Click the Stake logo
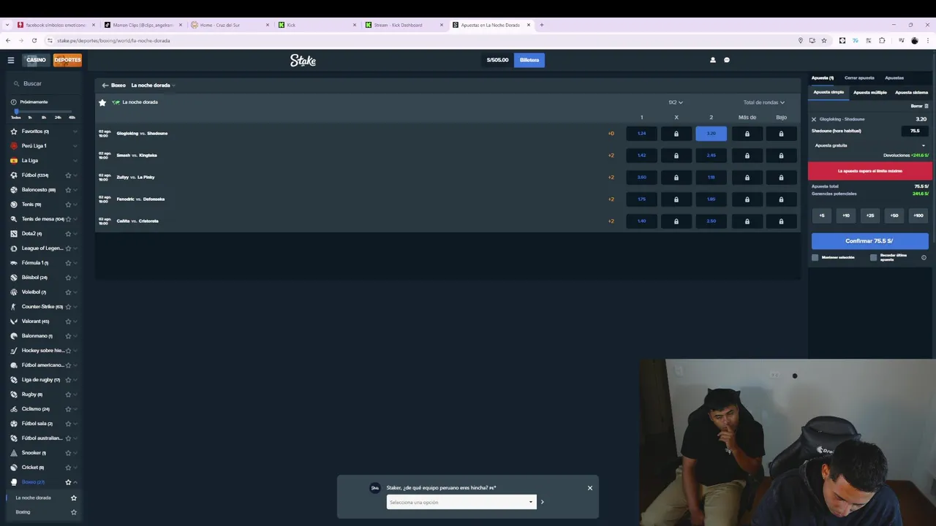Screen dimensions: 936x526 303,60
